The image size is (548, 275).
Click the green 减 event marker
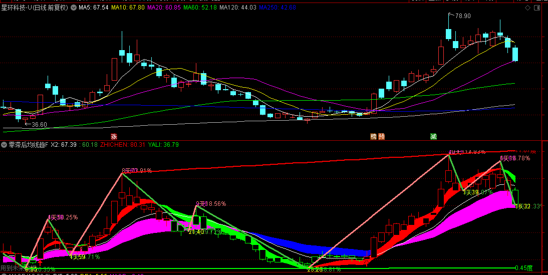pyautogui.click(x=433, y=136)
